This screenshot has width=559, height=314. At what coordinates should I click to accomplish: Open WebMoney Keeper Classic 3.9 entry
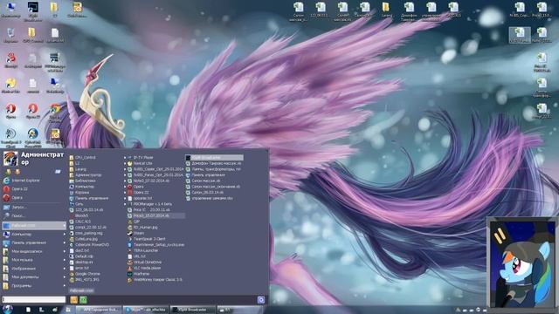[x=155, y=280]
